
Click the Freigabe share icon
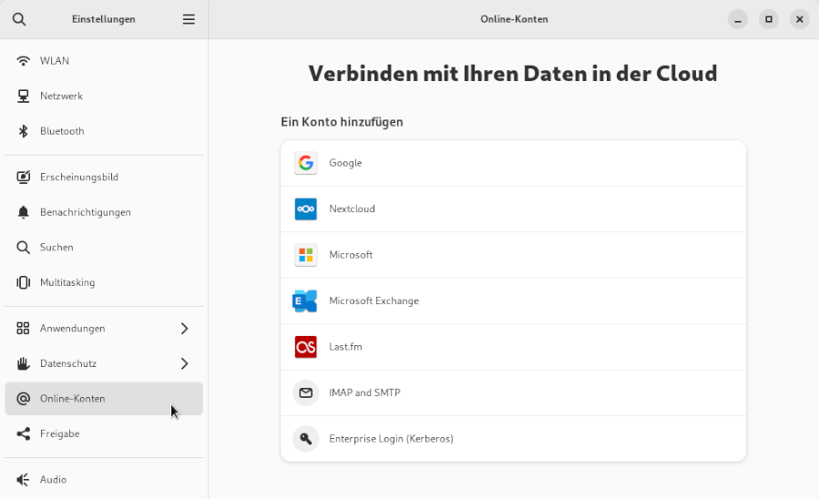tap(23, 433)
